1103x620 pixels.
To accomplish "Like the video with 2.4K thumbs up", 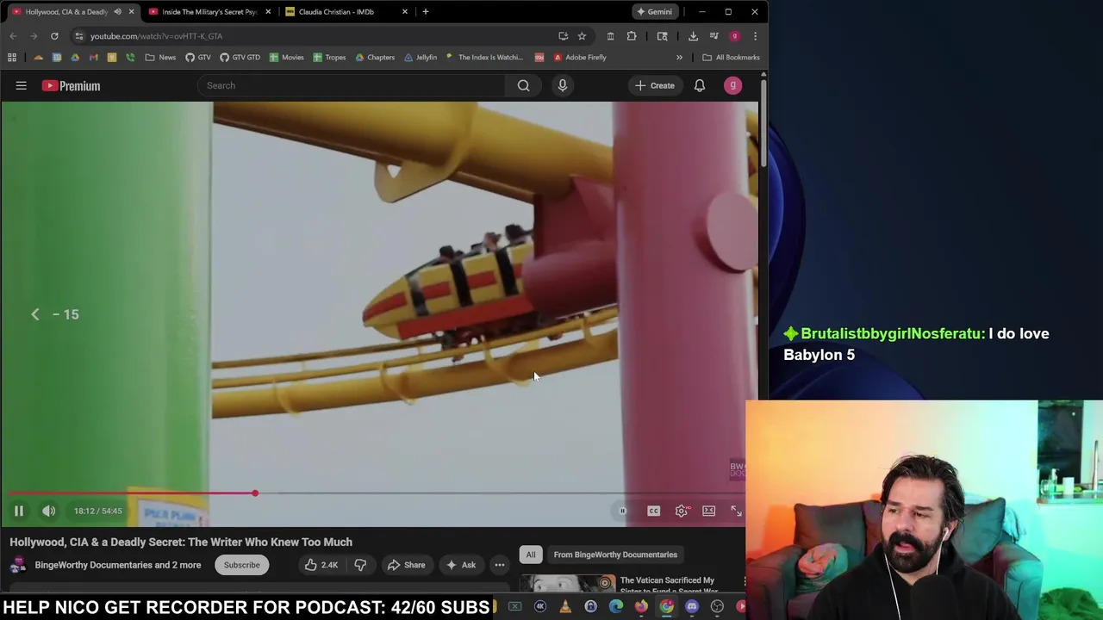I will pos(321,565).
